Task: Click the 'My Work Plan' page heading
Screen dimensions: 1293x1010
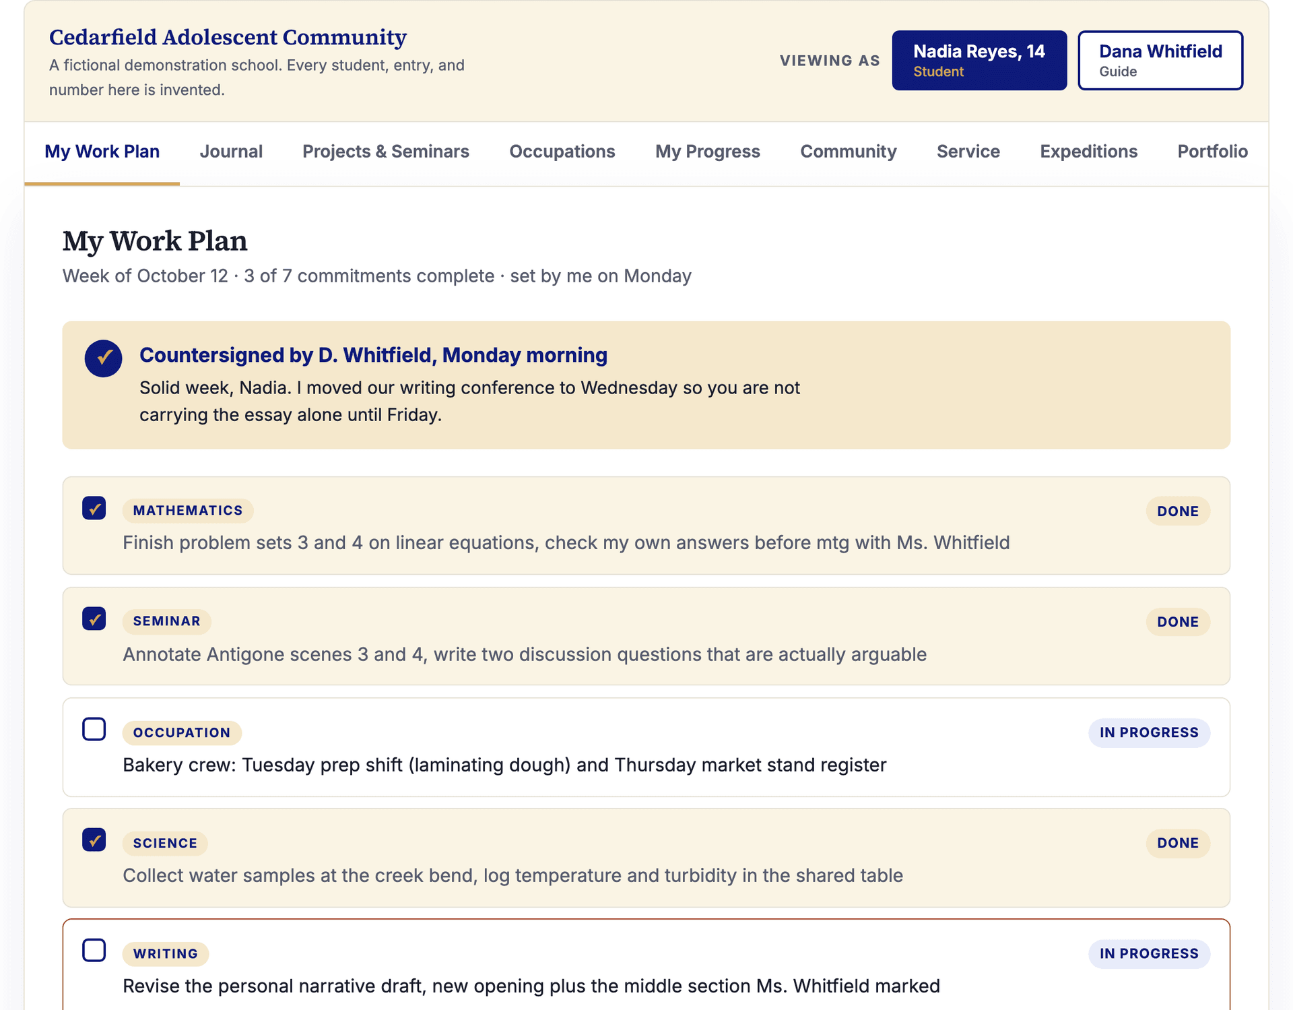Action: tap(155, 241)
